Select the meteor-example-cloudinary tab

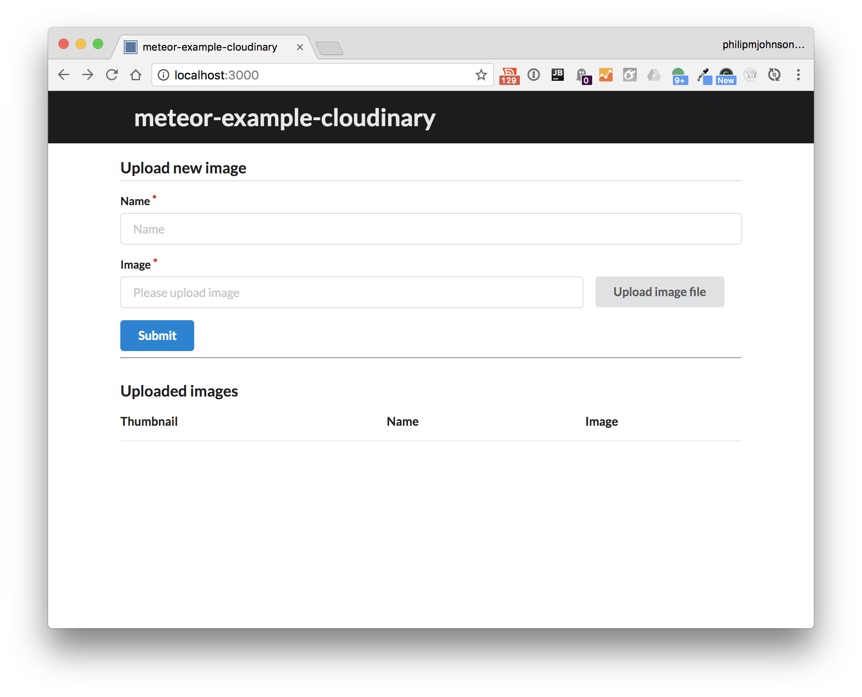pyautogui.click(x=210, y=47)
